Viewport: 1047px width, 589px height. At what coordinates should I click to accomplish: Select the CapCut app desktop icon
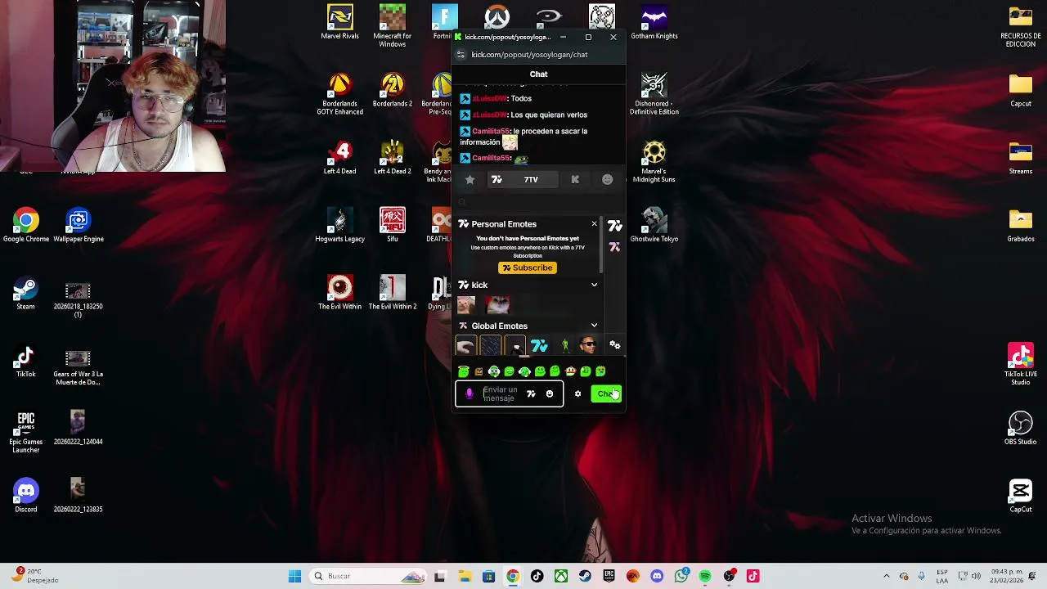pyautogui.click(x=1021, y=495)
